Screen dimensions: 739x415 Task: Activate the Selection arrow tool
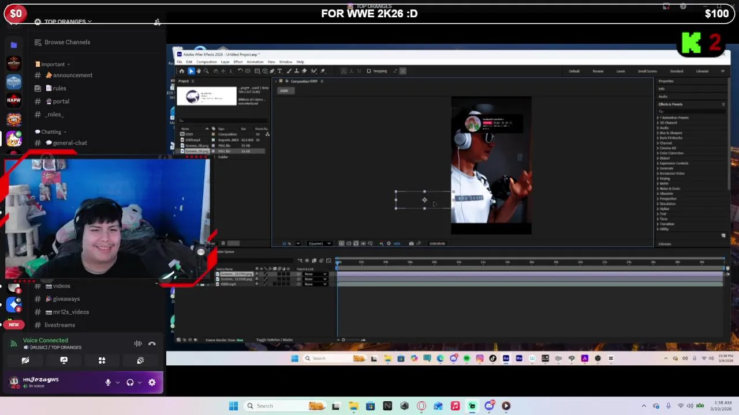point(191,71)
